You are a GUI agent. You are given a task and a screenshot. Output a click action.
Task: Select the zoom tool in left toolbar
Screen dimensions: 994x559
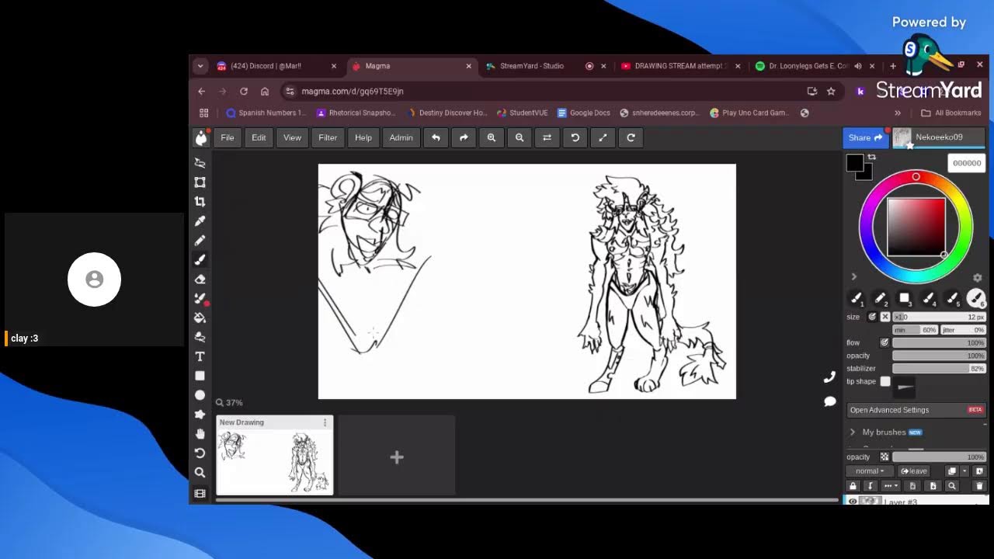[x=200, y=473]
